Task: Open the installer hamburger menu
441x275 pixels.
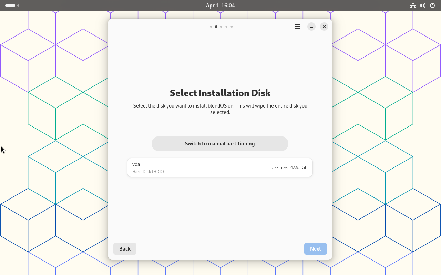Action: [x=298, y=27]
